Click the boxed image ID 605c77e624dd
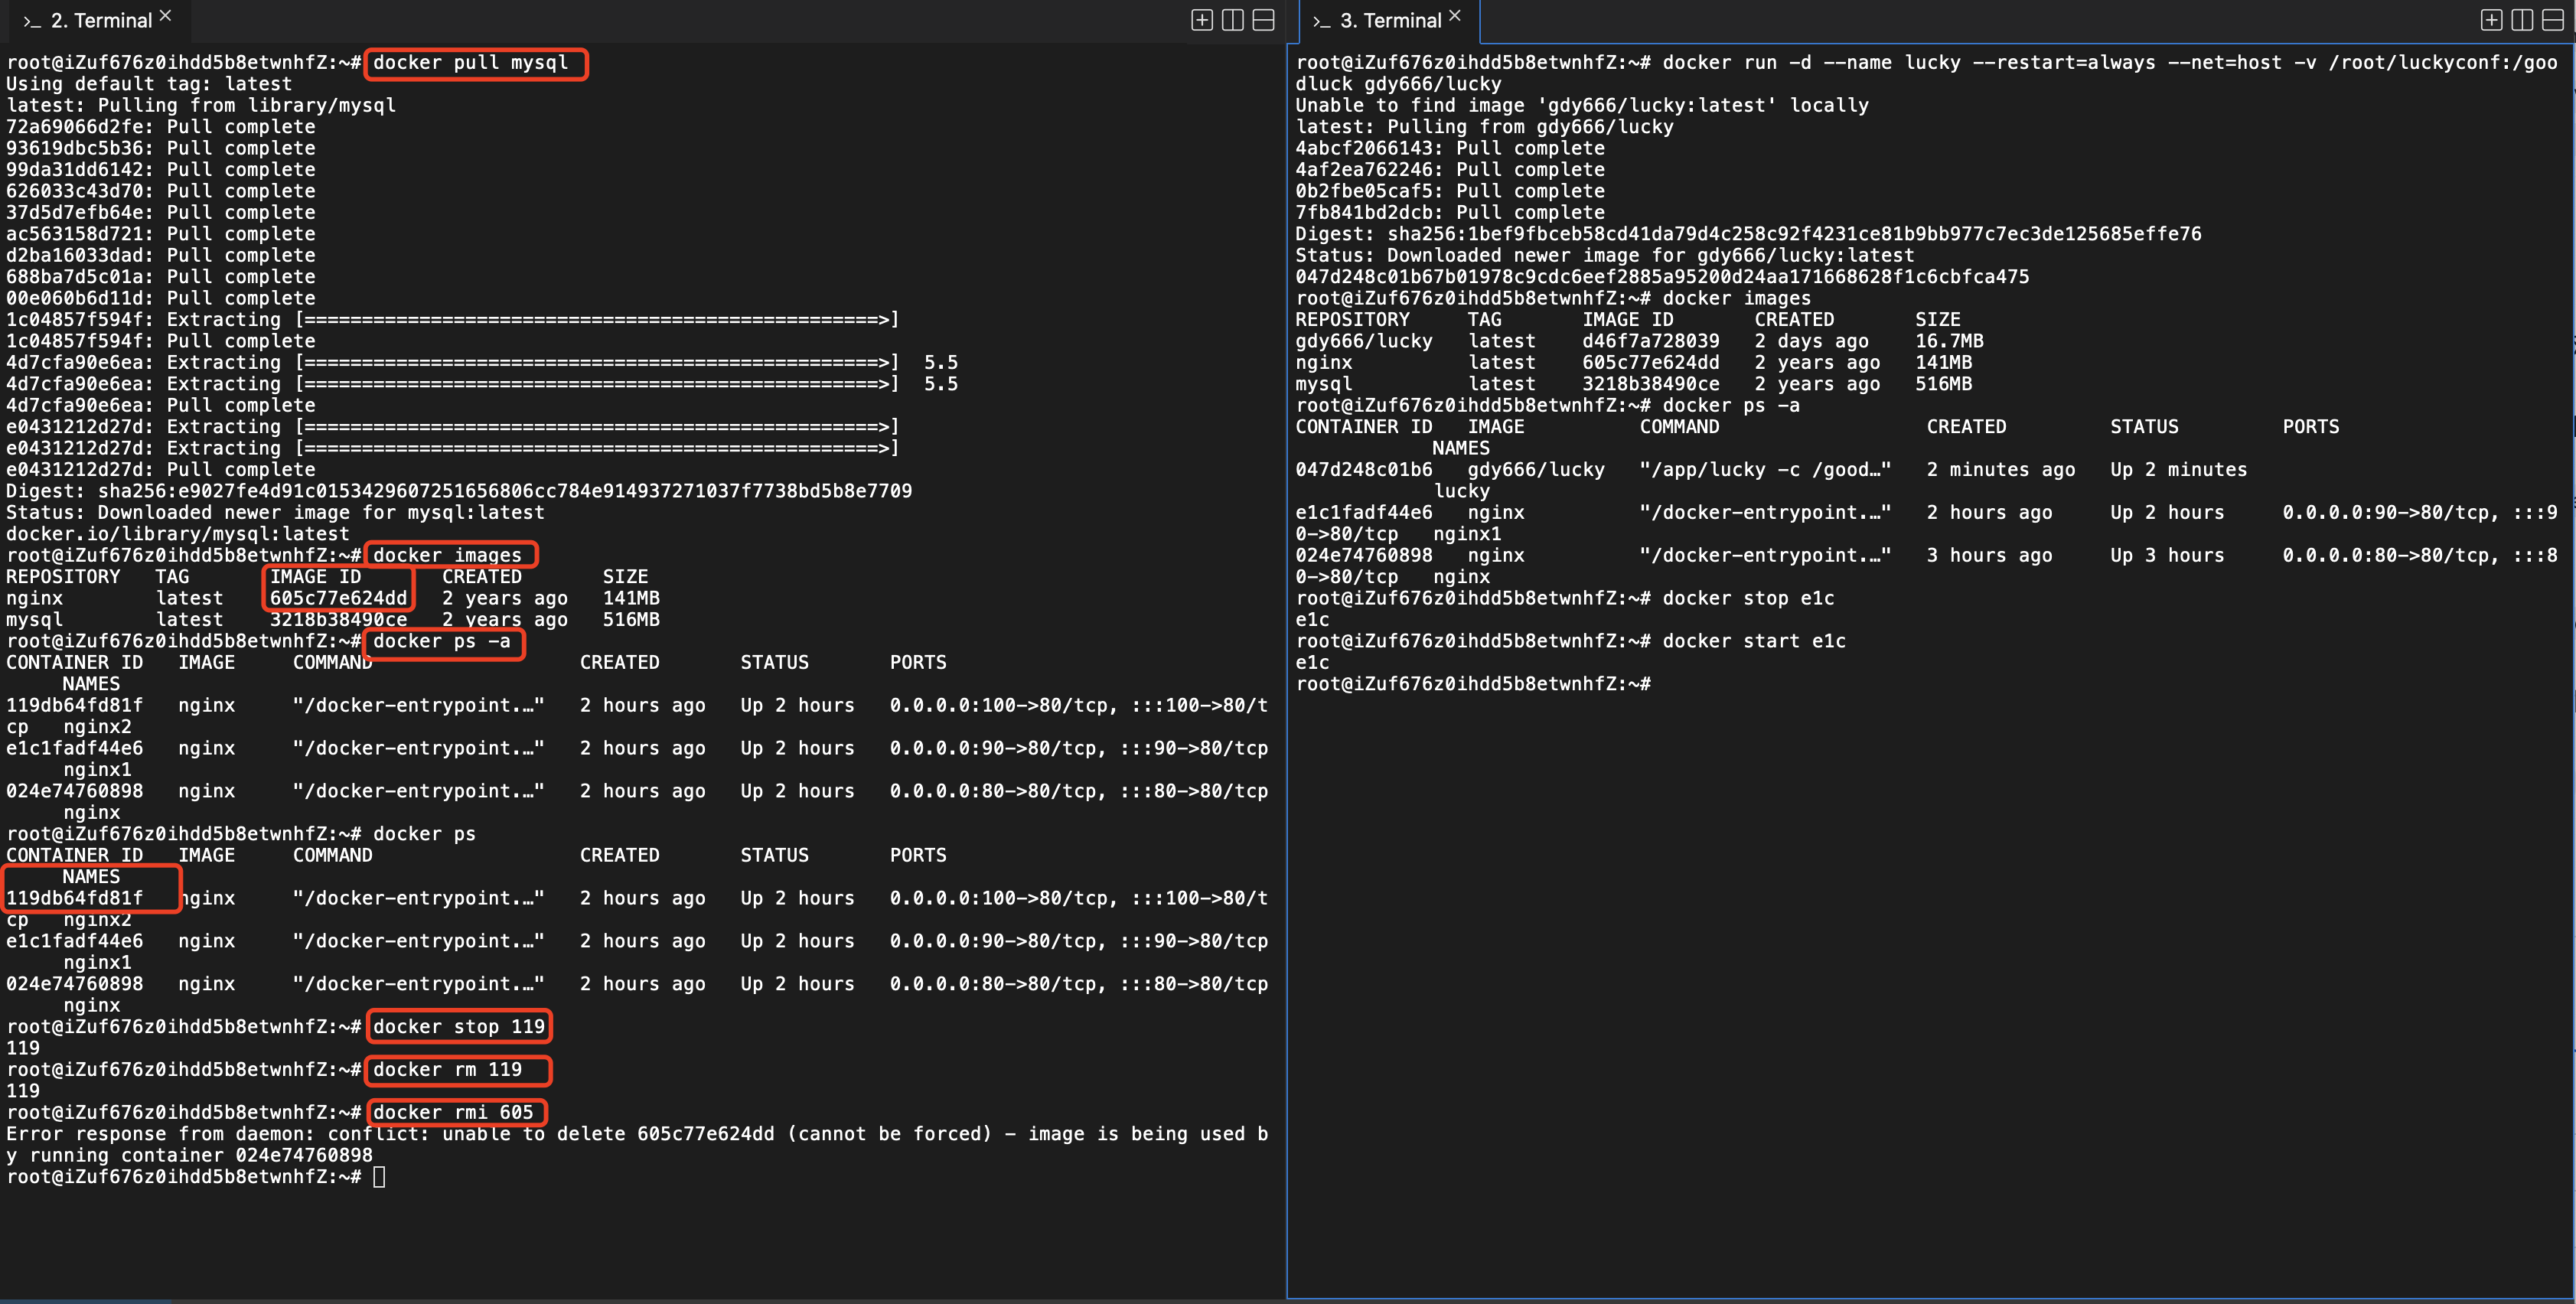This screenshot has width=2576, height=1304. point(338,598)
